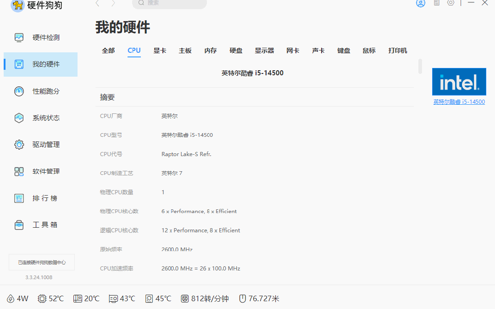Click the back navigation arrow
The image size is (495, 309).
(97, 3)
